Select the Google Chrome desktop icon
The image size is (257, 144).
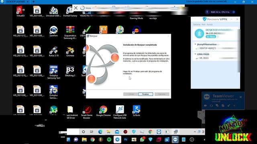(x=103, y=111)
